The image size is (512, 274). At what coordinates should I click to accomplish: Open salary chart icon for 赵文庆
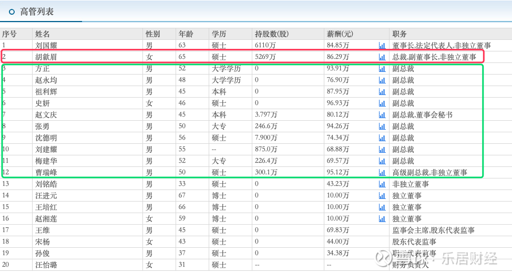coord(382,115)
